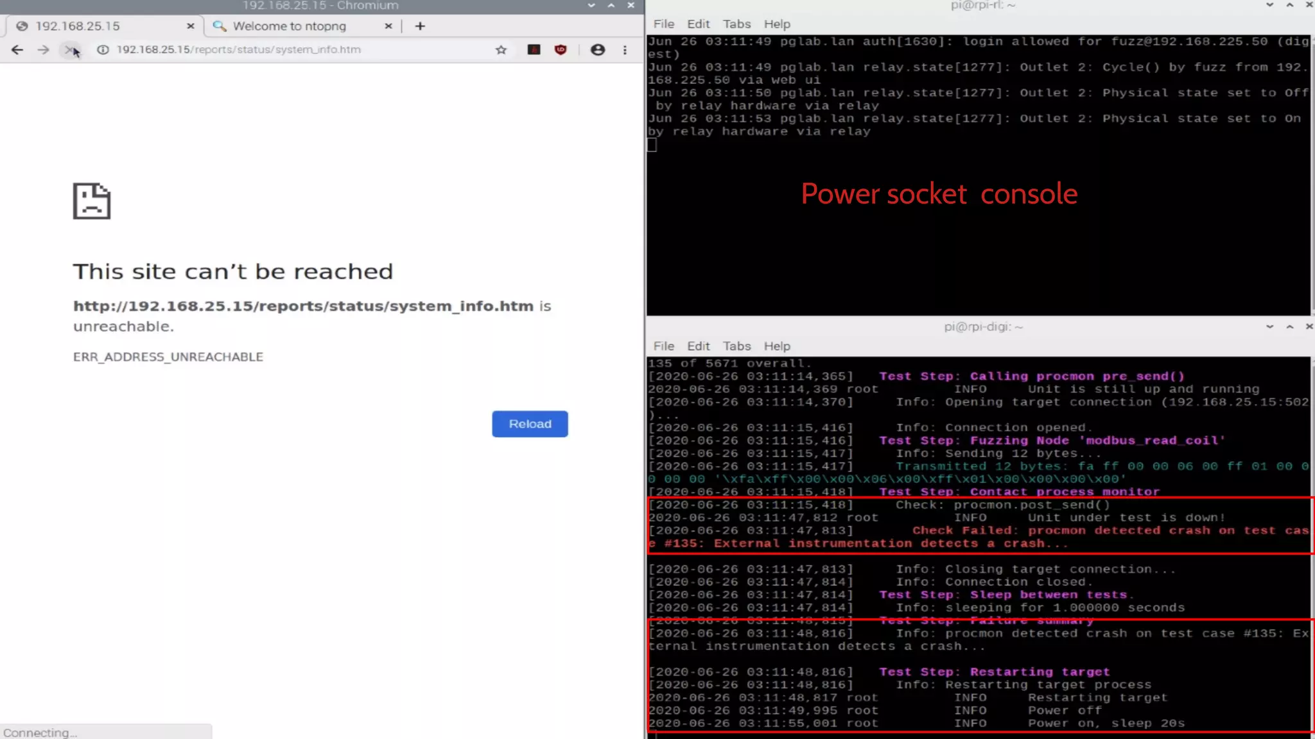Viewport: 1315px width, 739px height.
Task: Click the red shield extension icon
Action: pos(561,49)
